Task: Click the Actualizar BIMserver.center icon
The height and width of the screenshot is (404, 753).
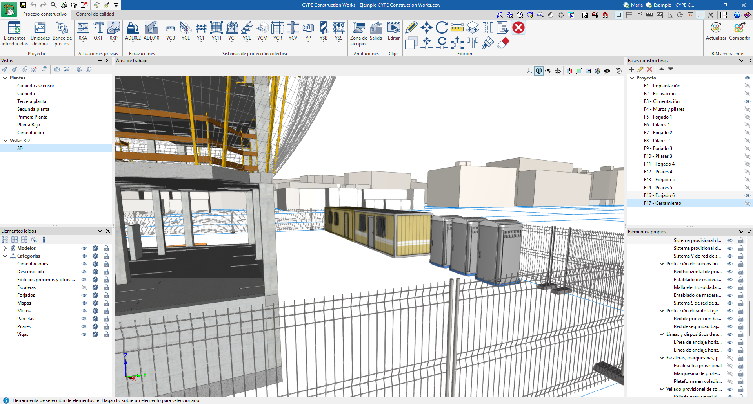Action: (716, 31)
